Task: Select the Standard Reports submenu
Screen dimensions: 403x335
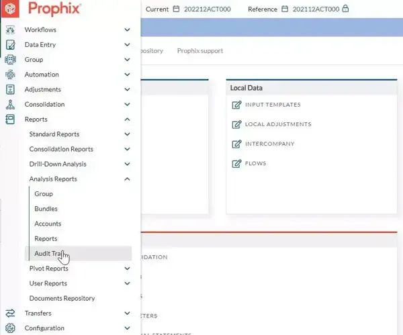Action: pyautogui.click(x=54, y=134)
